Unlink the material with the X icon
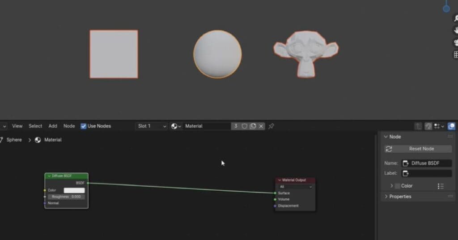The image size is (458, 240). click(x=261, y=126)
